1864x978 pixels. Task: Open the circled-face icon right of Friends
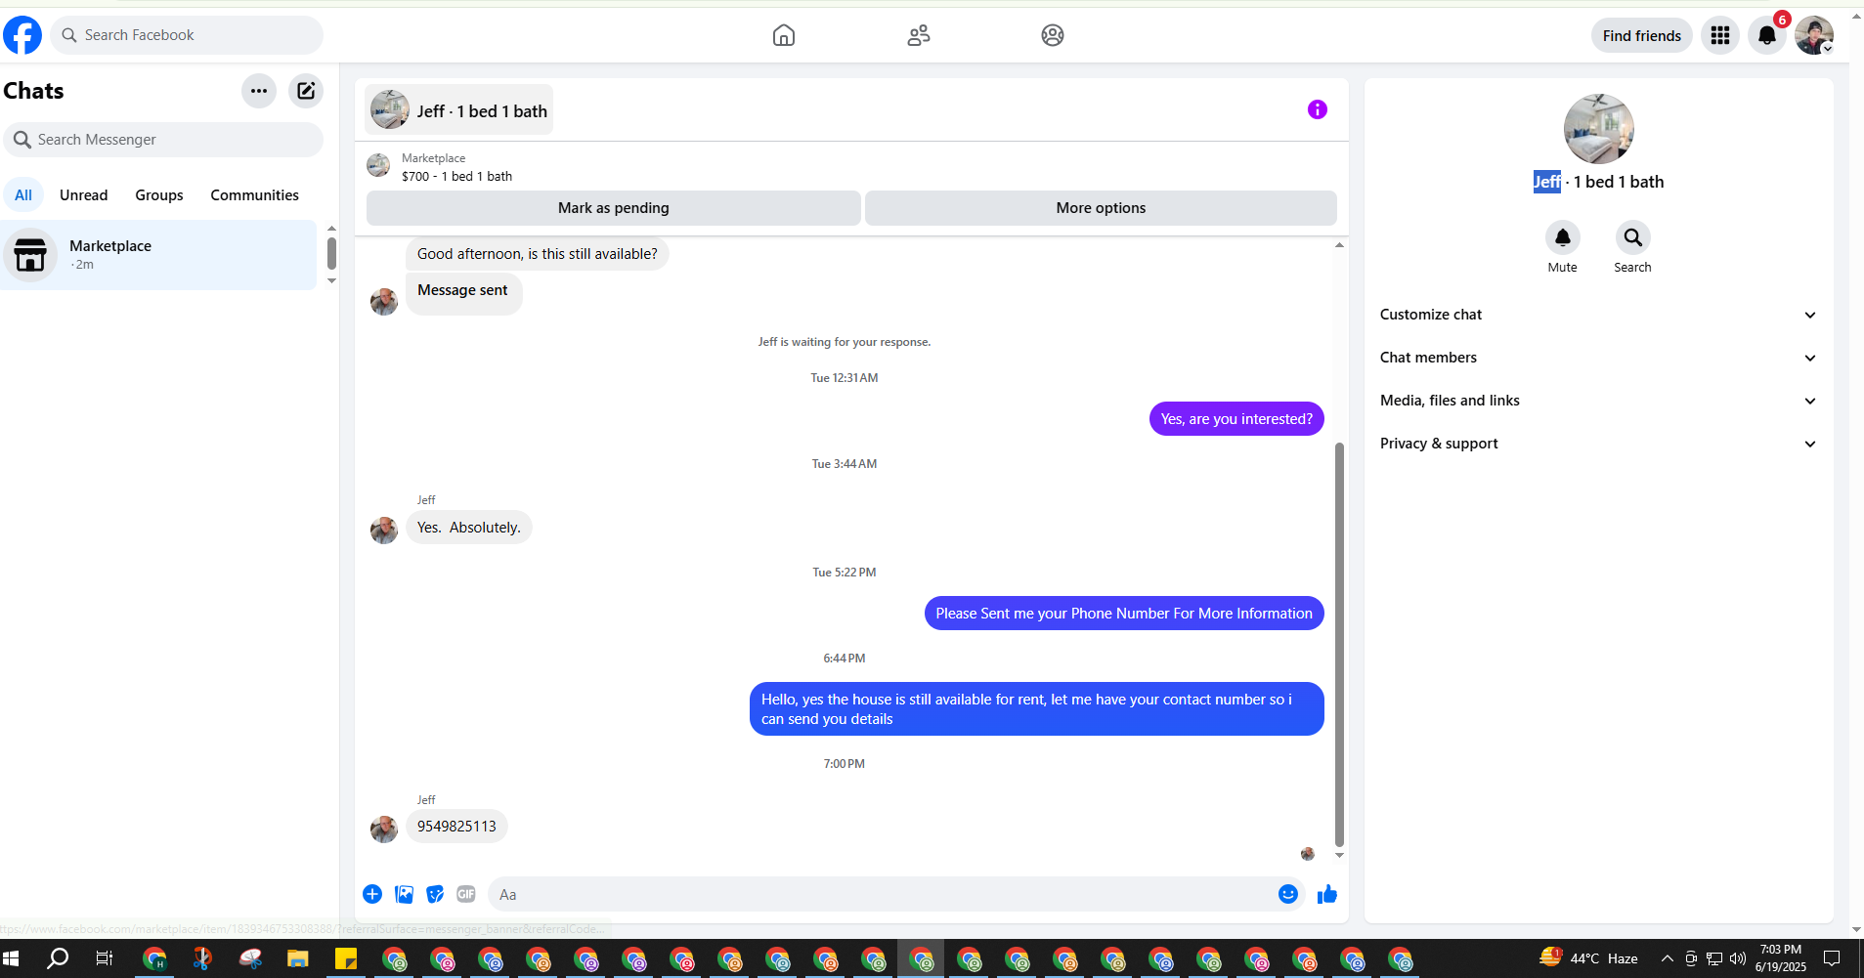click(x=1052, y=35)
